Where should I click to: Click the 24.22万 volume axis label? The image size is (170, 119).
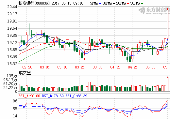click(10, 88)
